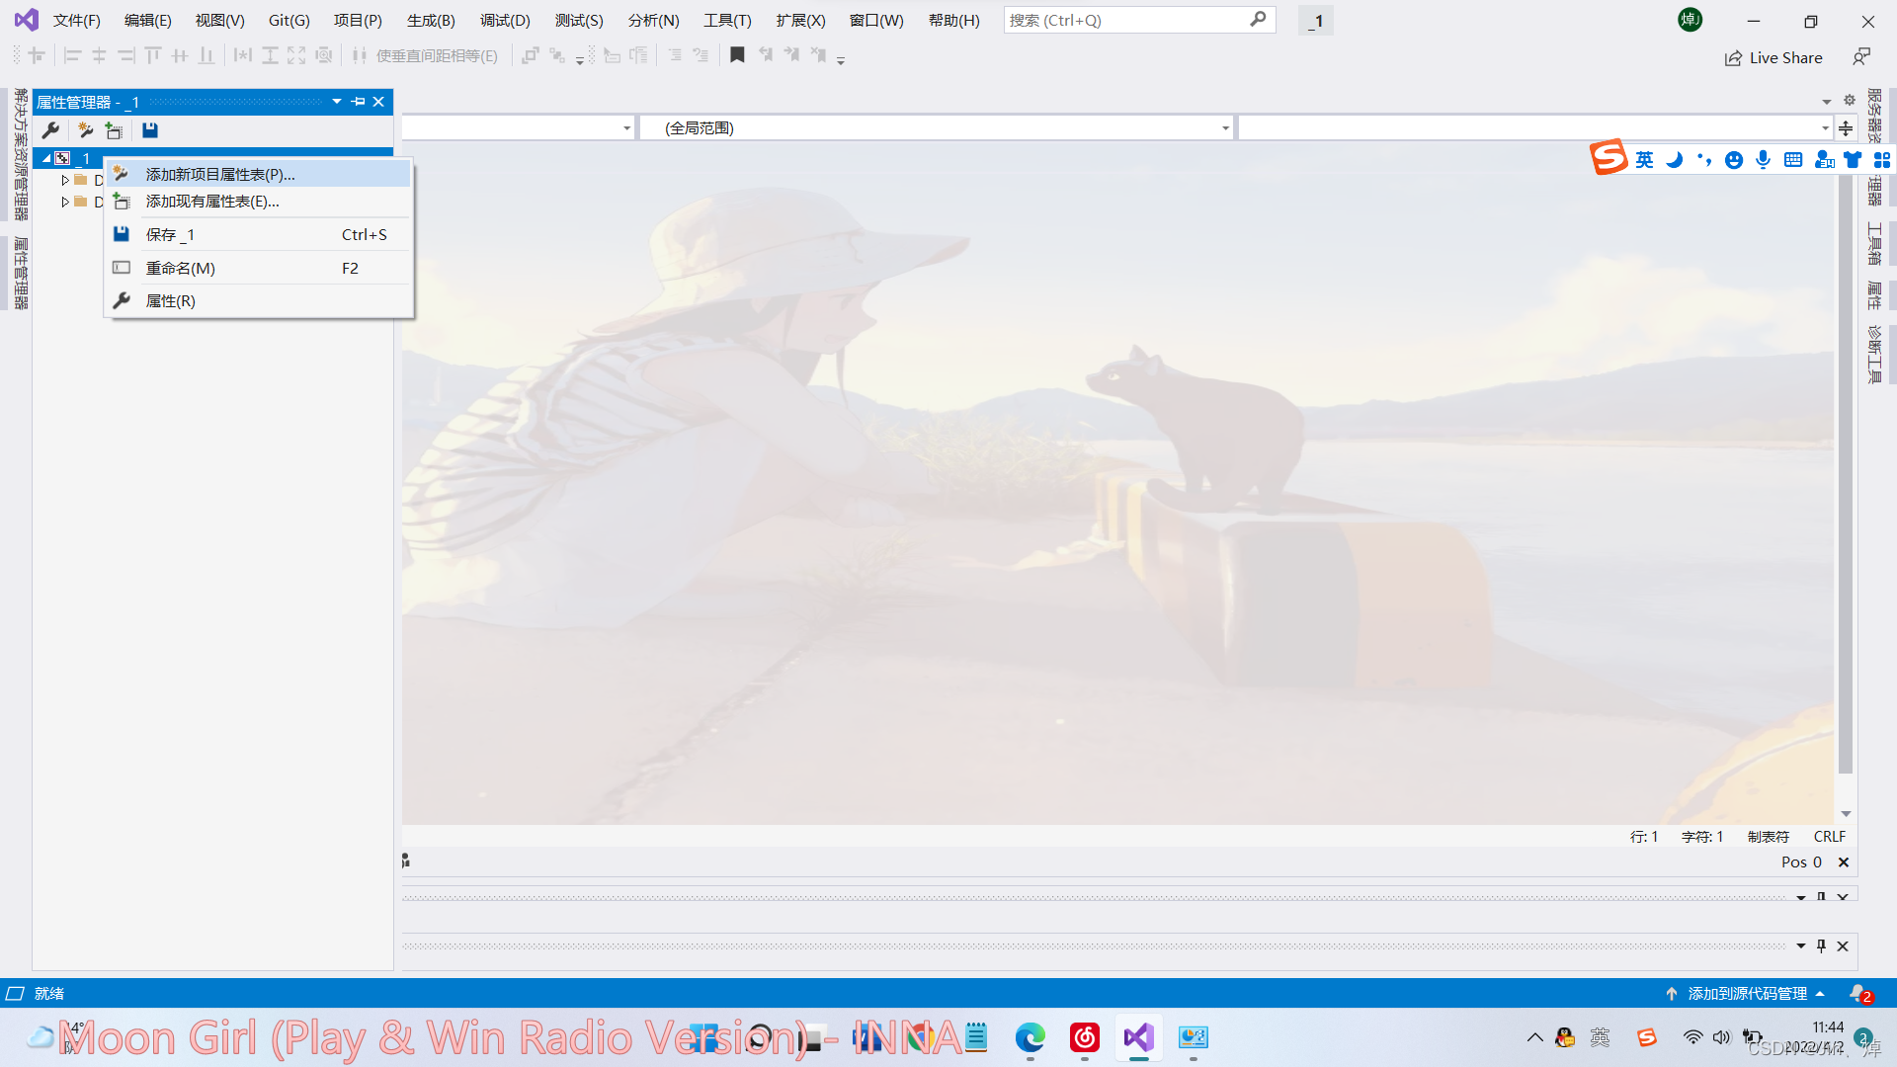
Task: Unpin the 属性管理器 panel
Action: [358, 101]
